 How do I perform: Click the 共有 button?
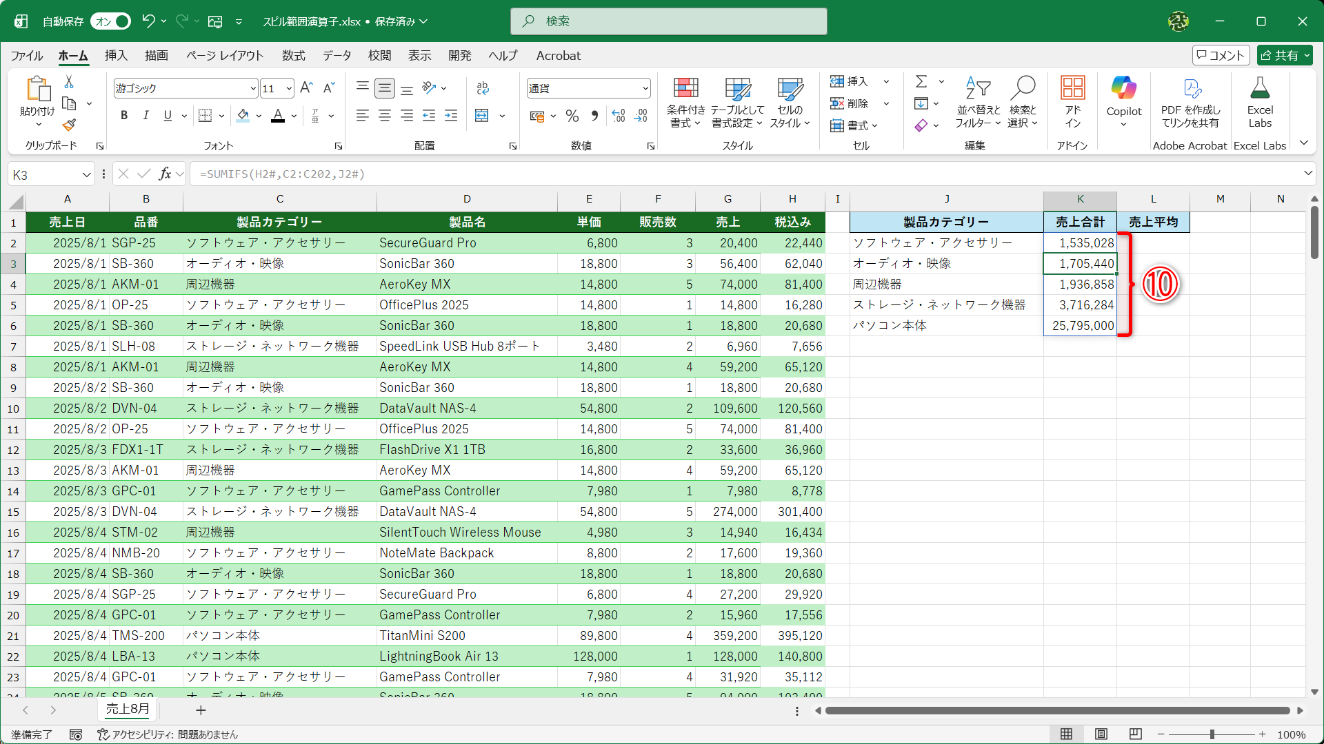[x=1283, y=55]
